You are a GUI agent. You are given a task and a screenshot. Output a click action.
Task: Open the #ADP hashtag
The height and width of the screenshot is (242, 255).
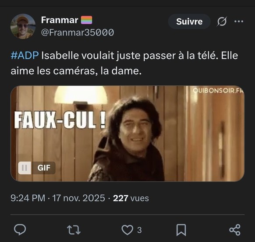(x=25, y=56)
